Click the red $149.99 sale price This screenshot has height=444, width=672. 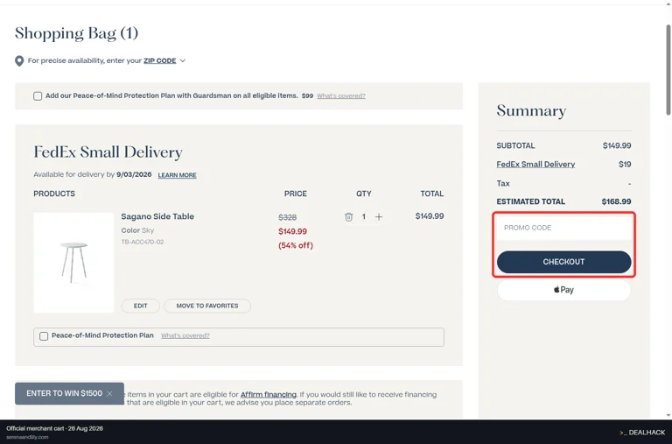pyautogui.click(x=293, y=232)
